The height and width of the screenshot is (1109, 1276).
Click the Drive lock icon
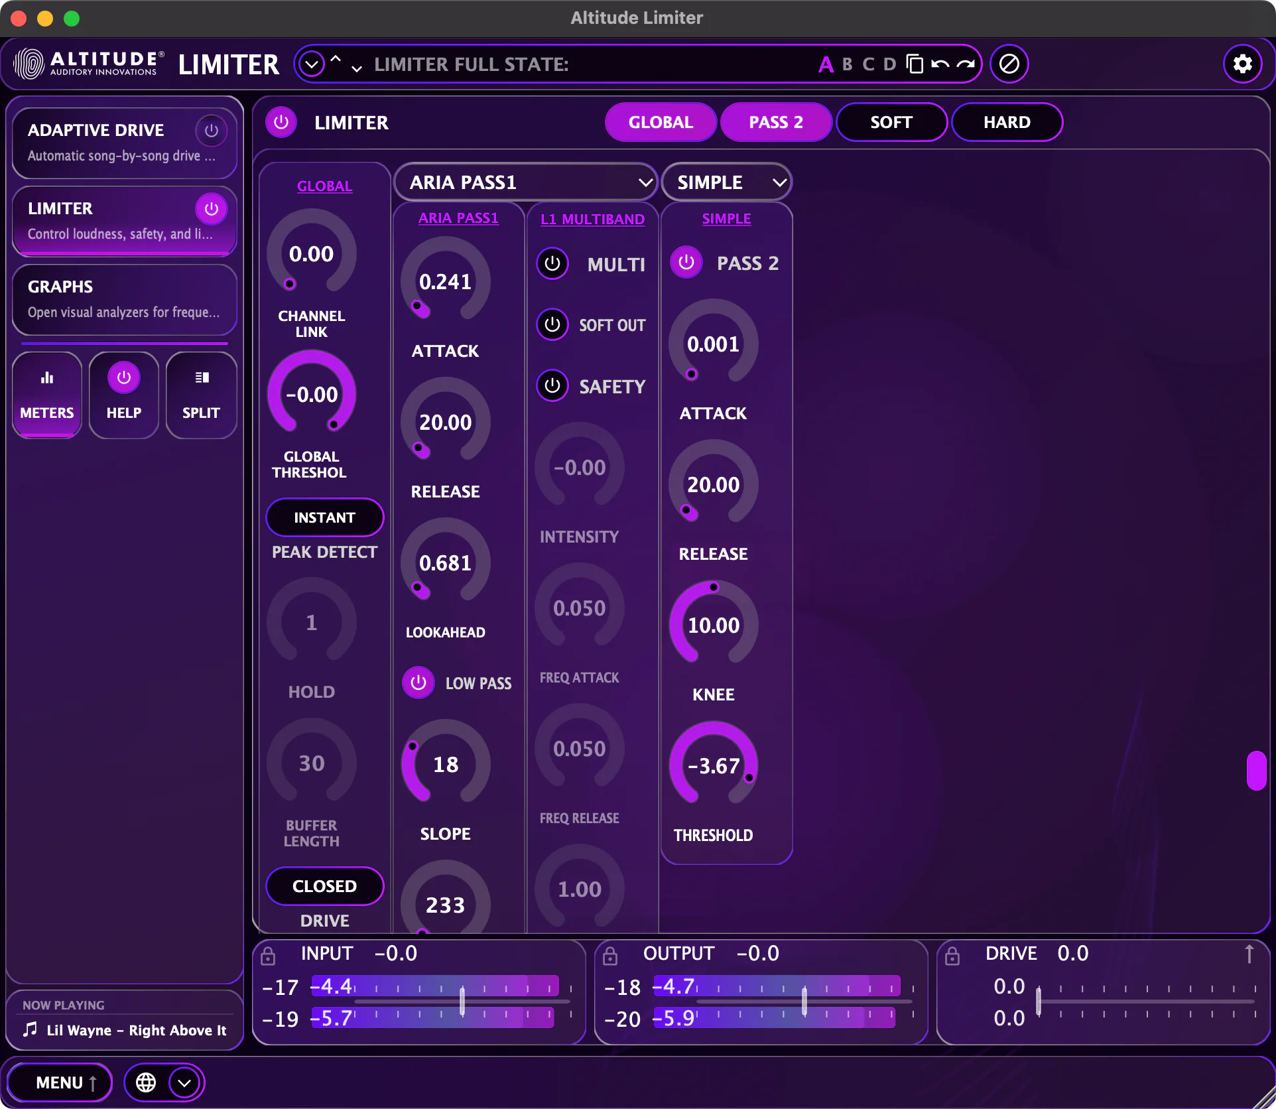952,956
